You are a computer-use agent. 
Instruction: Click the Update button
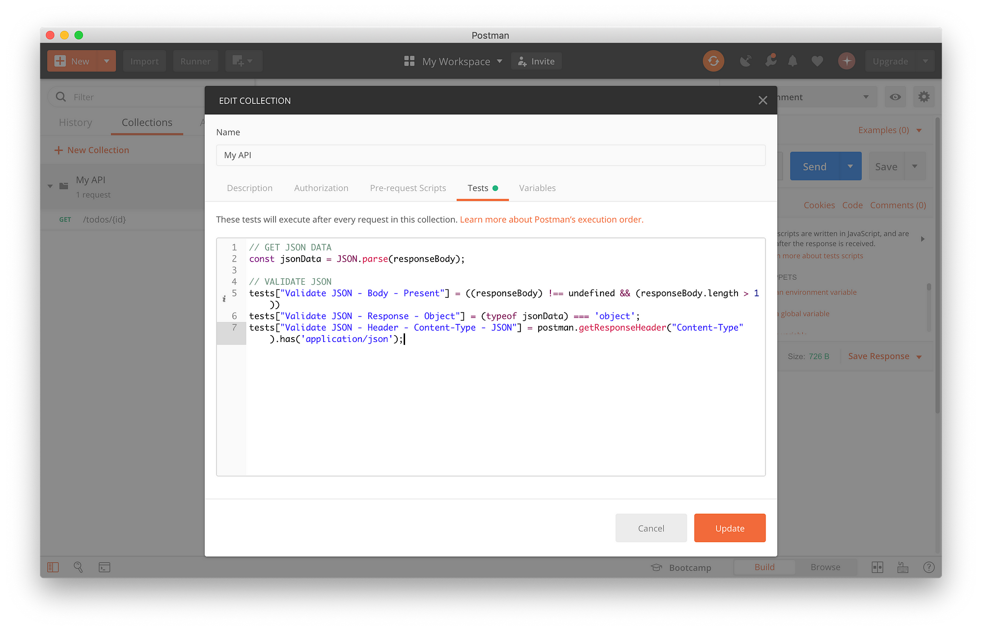tap(730, 528)
